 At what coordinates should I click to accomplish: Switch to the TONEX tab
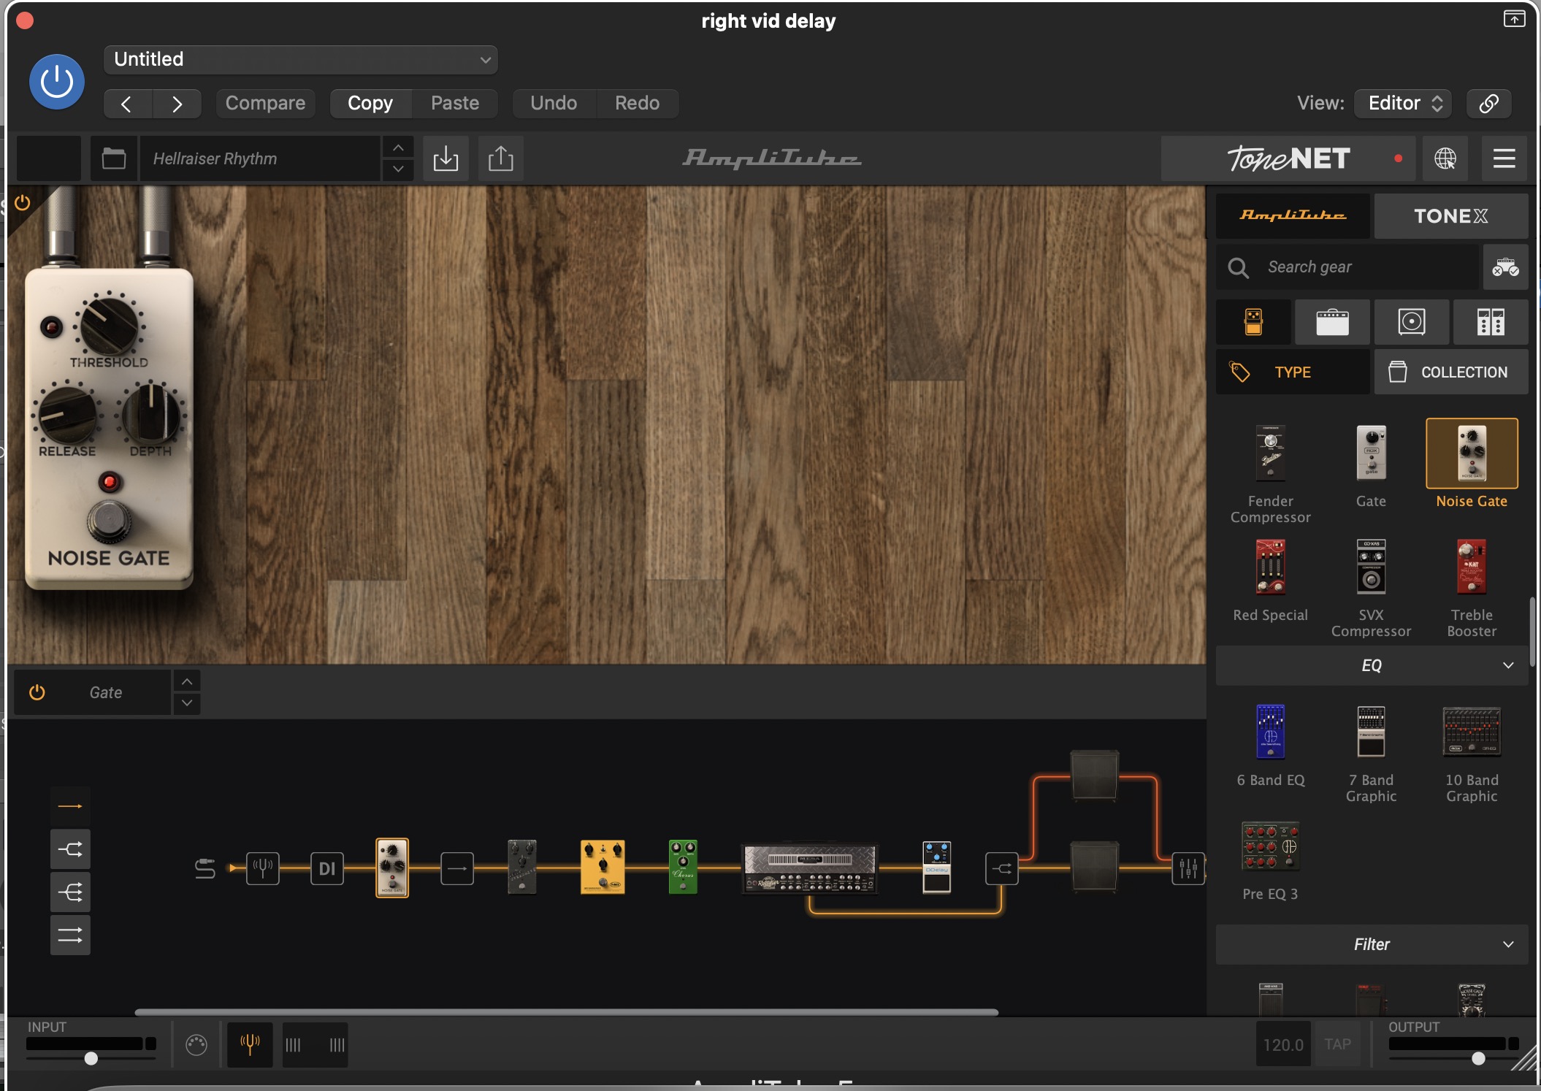[x=1450, y=216]
